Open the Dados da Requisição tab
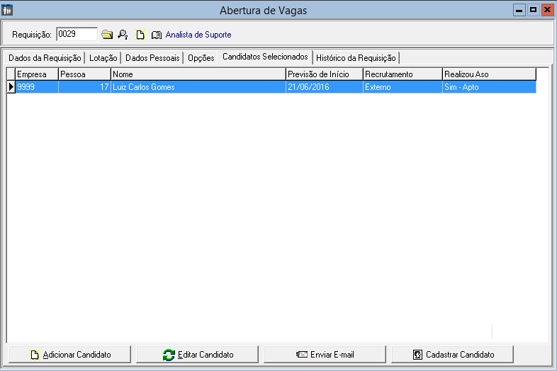This screenshot has width=557, height=371. click(x=45, y=58)
